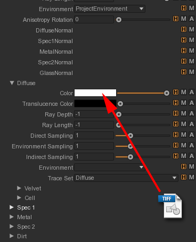Viewport: 196px width, 242px height.
Task: Toggle the M button for Environment Sampling
Action: click(184, 145)
